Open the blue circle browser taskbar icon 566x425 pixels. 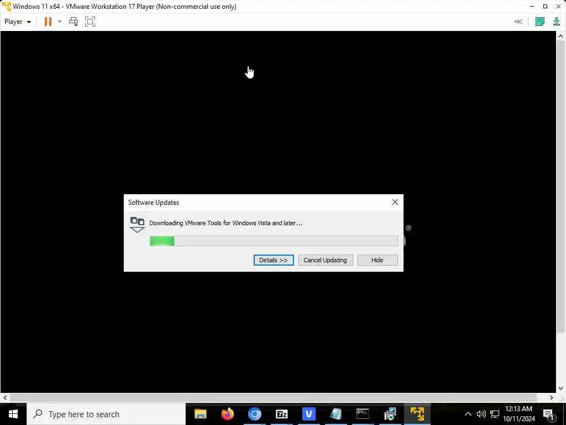coord(254,414)
